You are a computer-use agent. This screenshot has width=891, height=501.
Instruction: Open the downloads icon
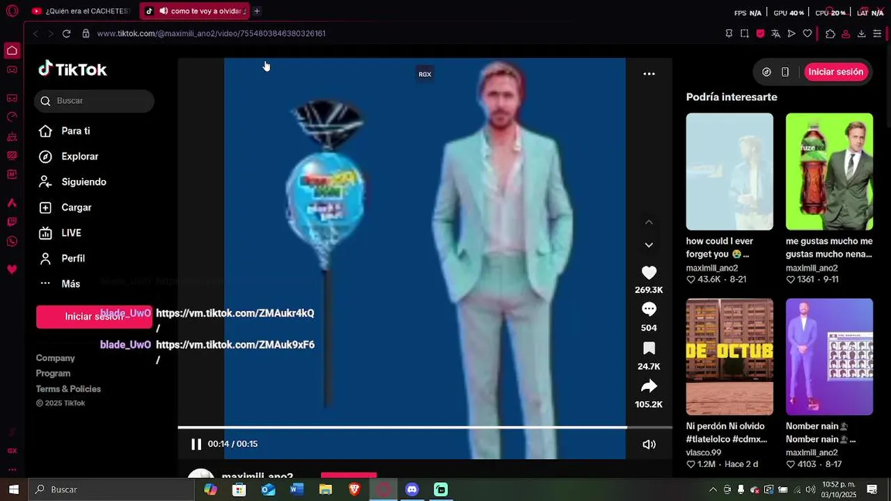click(x=861, y=33)
